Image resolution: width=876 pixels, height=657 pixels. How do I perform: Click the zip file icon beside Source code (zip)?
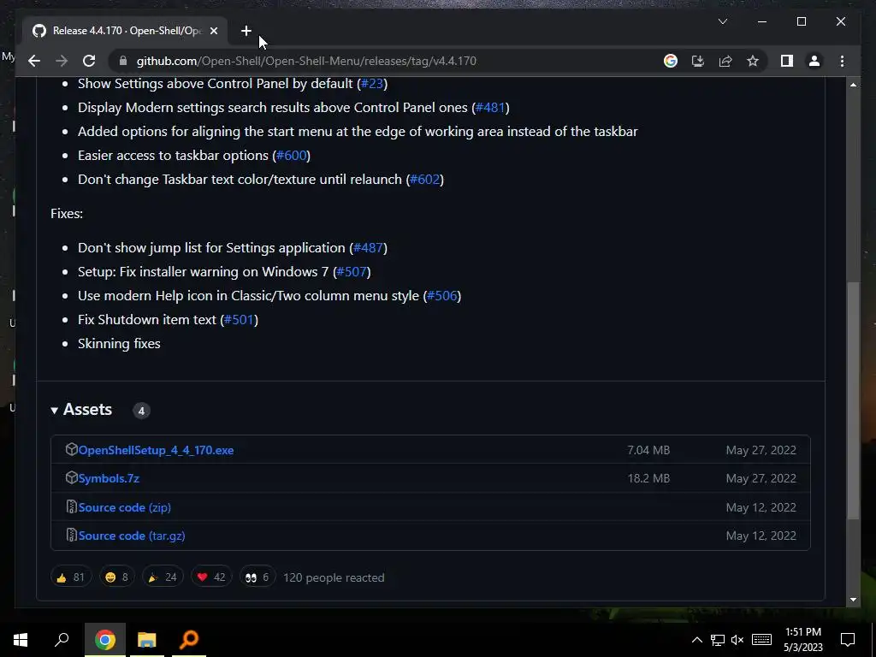coord(71,506)
